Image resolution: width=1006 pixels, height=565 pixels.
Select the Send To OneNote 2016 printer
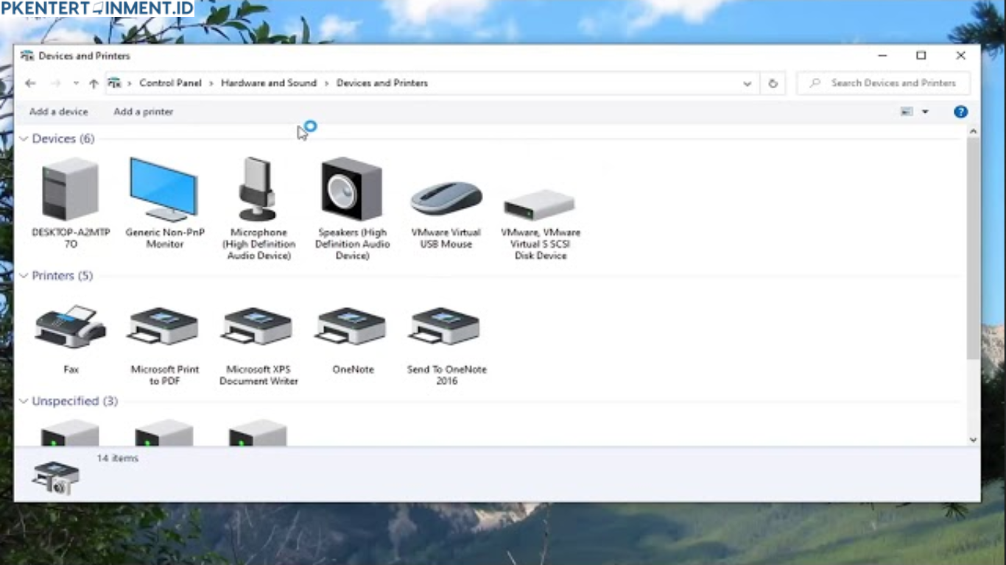click(x=445, y=327)
